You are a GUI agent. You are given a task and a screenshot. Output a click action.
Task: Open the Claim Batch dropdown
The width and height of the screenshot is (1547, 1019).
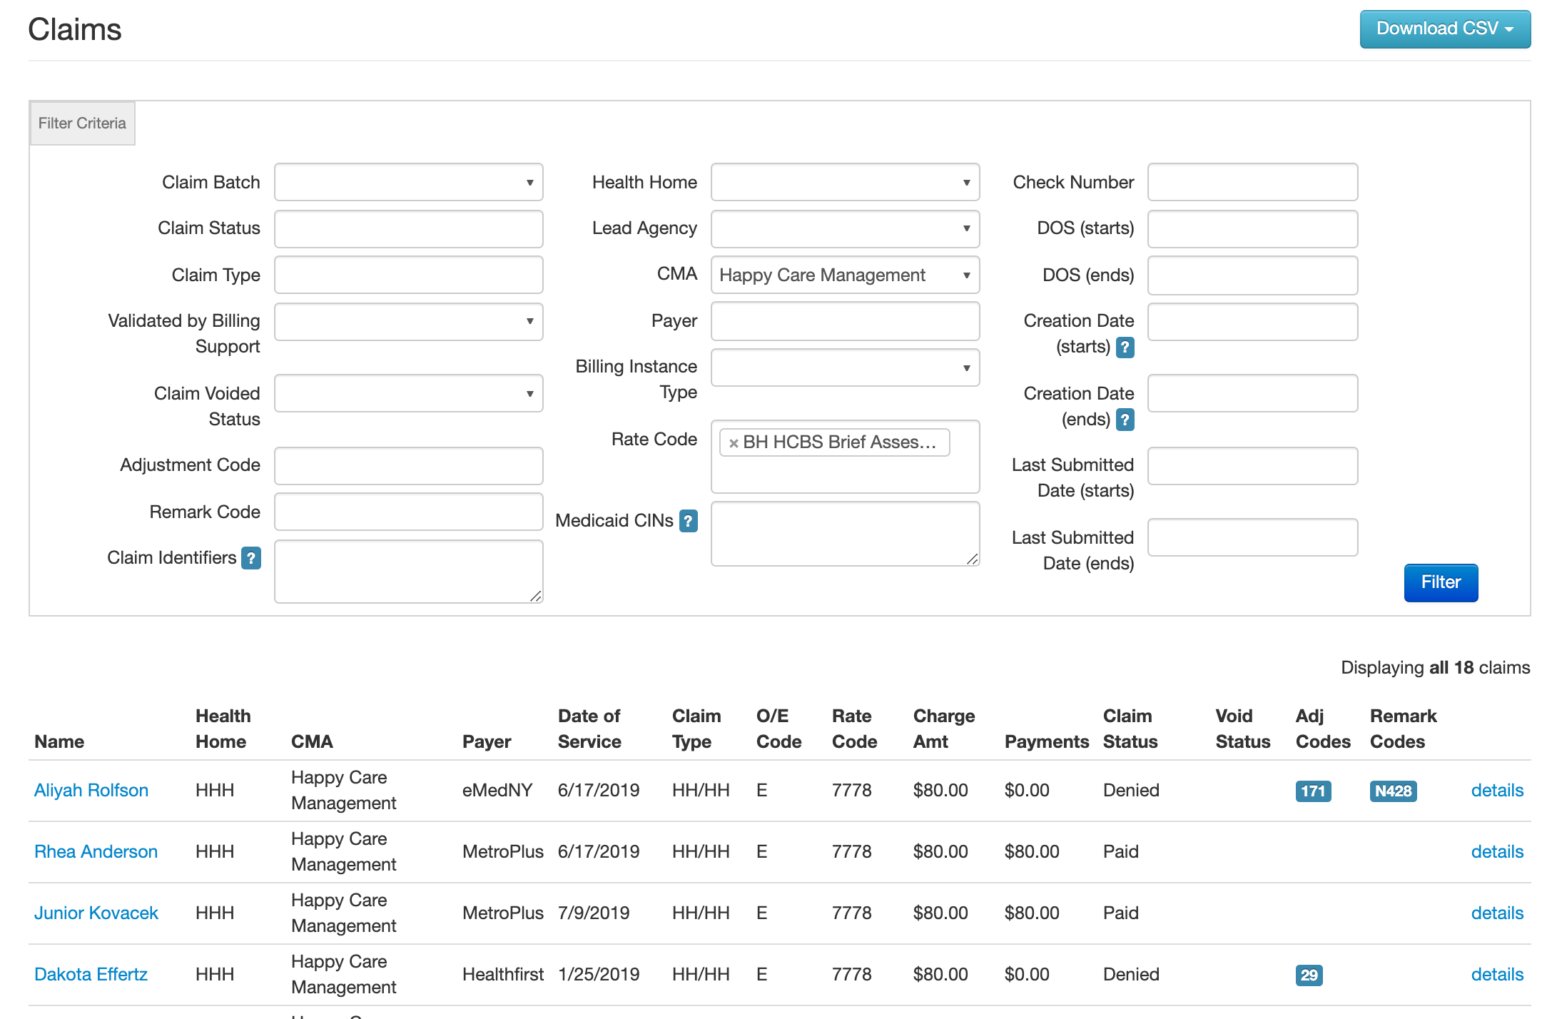point(408,183)
